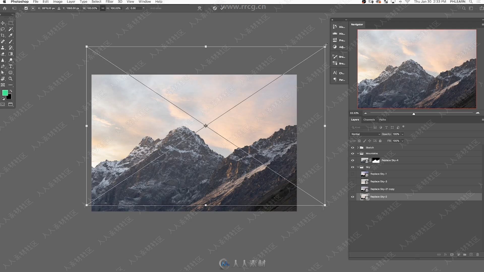Image resolution: width=484 pixels, height=272 pixels.
Task: Expand the Mountains layer group
Action: coord(358,153)
